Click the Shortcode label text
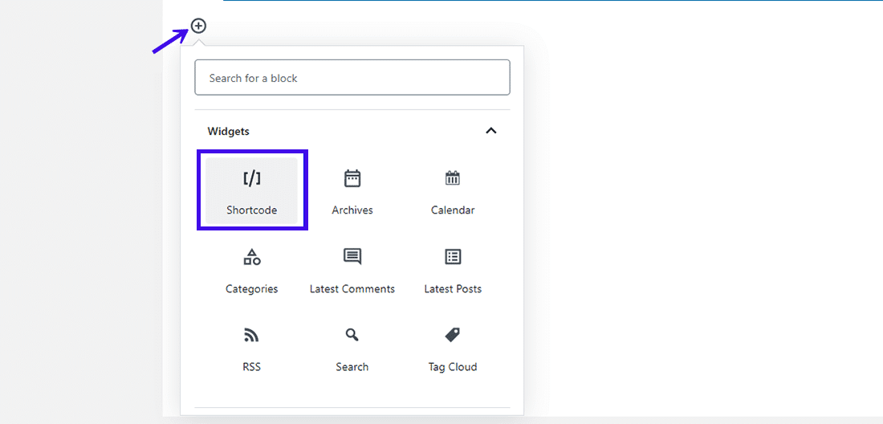This screenshot has height=424, width=883. coord(252,210)
